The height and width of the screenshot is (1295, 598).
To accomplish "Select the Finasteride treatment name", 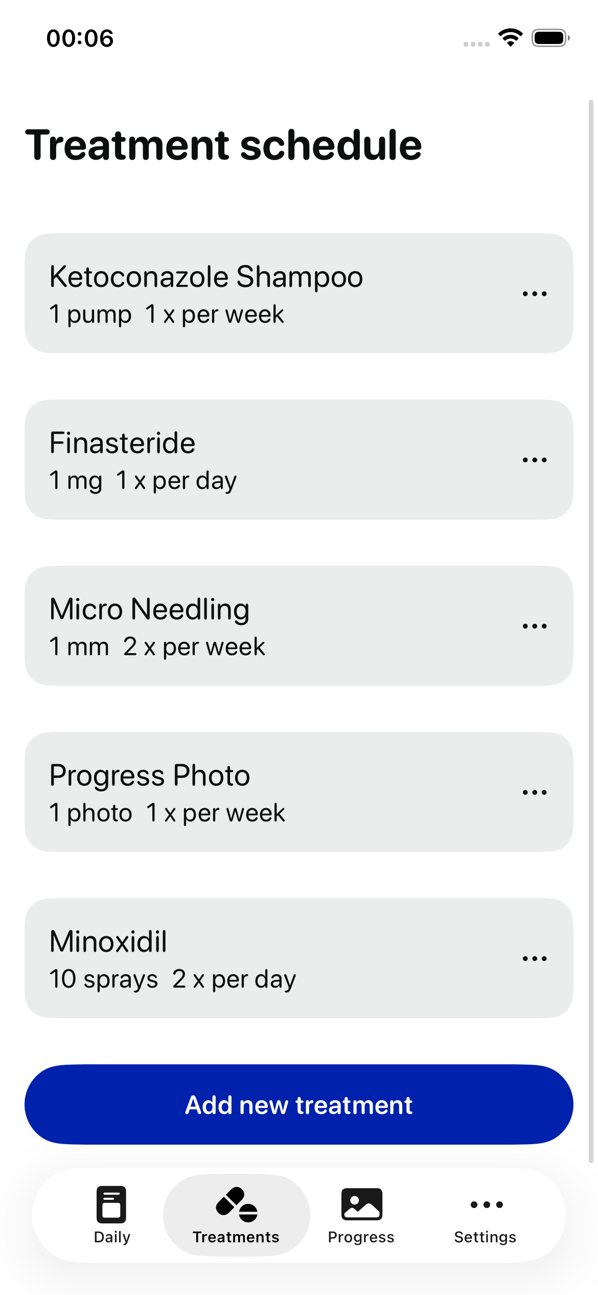I will [122, 443].
